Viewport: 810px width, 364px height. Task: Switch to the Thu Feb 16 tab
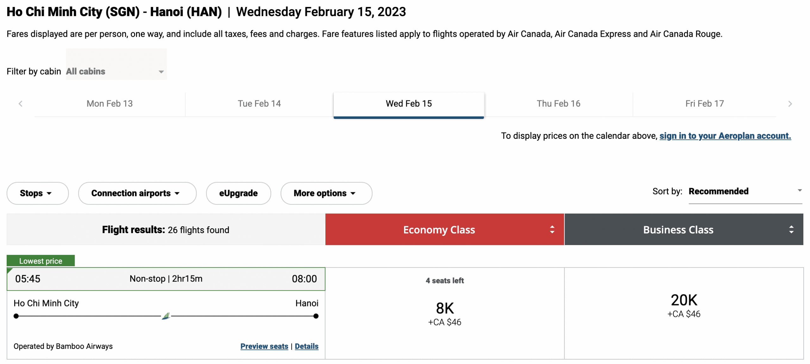tap(558, 104)
